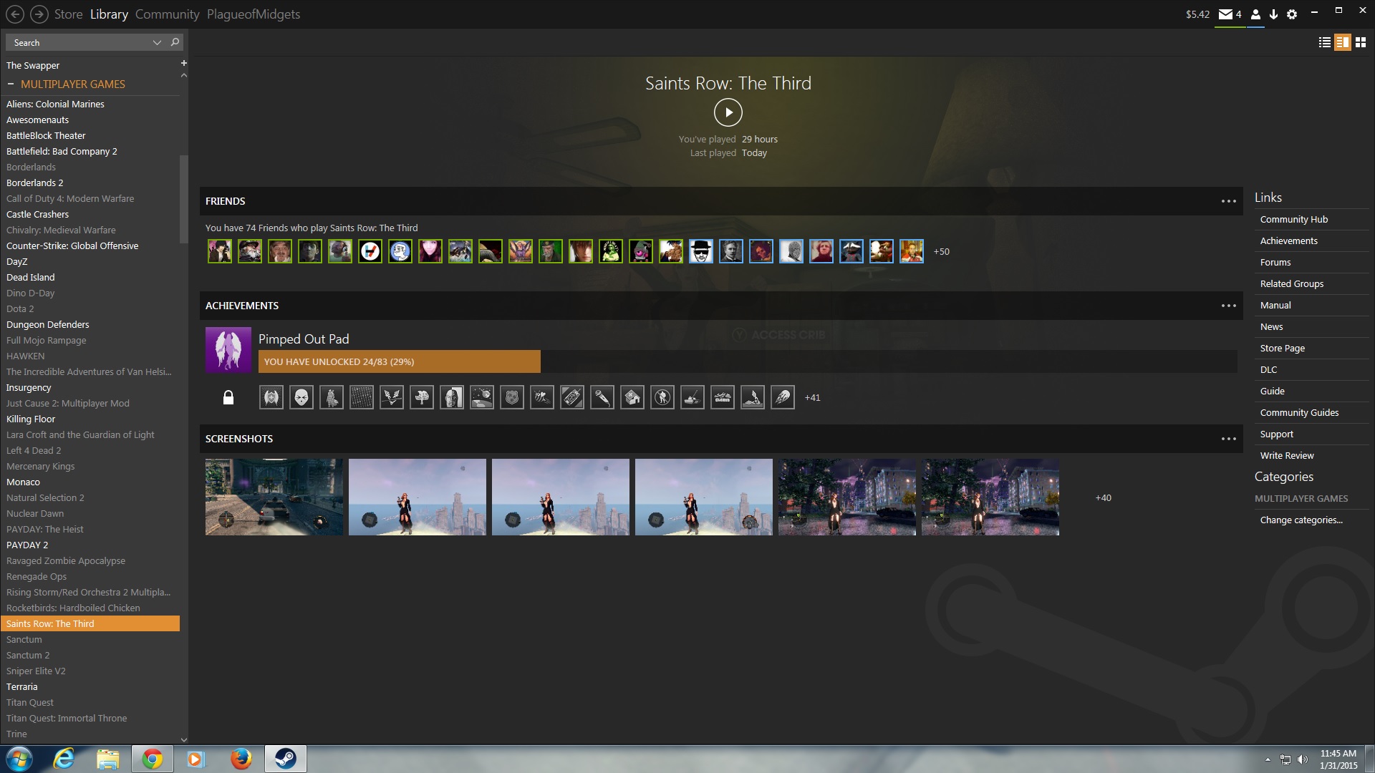Click the plus icon beside The Swapper
The width and height of the screenshot is (1375, 773).
coord(183,64)
